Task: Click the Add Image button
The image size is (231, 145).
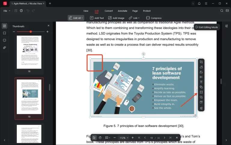Action: click(116, 18)
